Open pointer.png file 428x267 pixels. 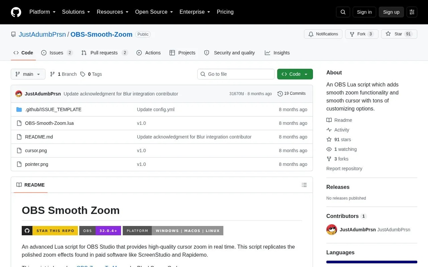(36, 164)
